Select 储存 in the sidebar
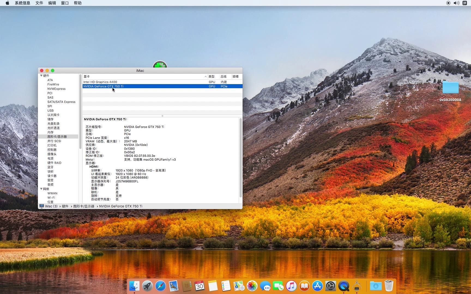This screenshot has height=294, width=471. (50, 119)
